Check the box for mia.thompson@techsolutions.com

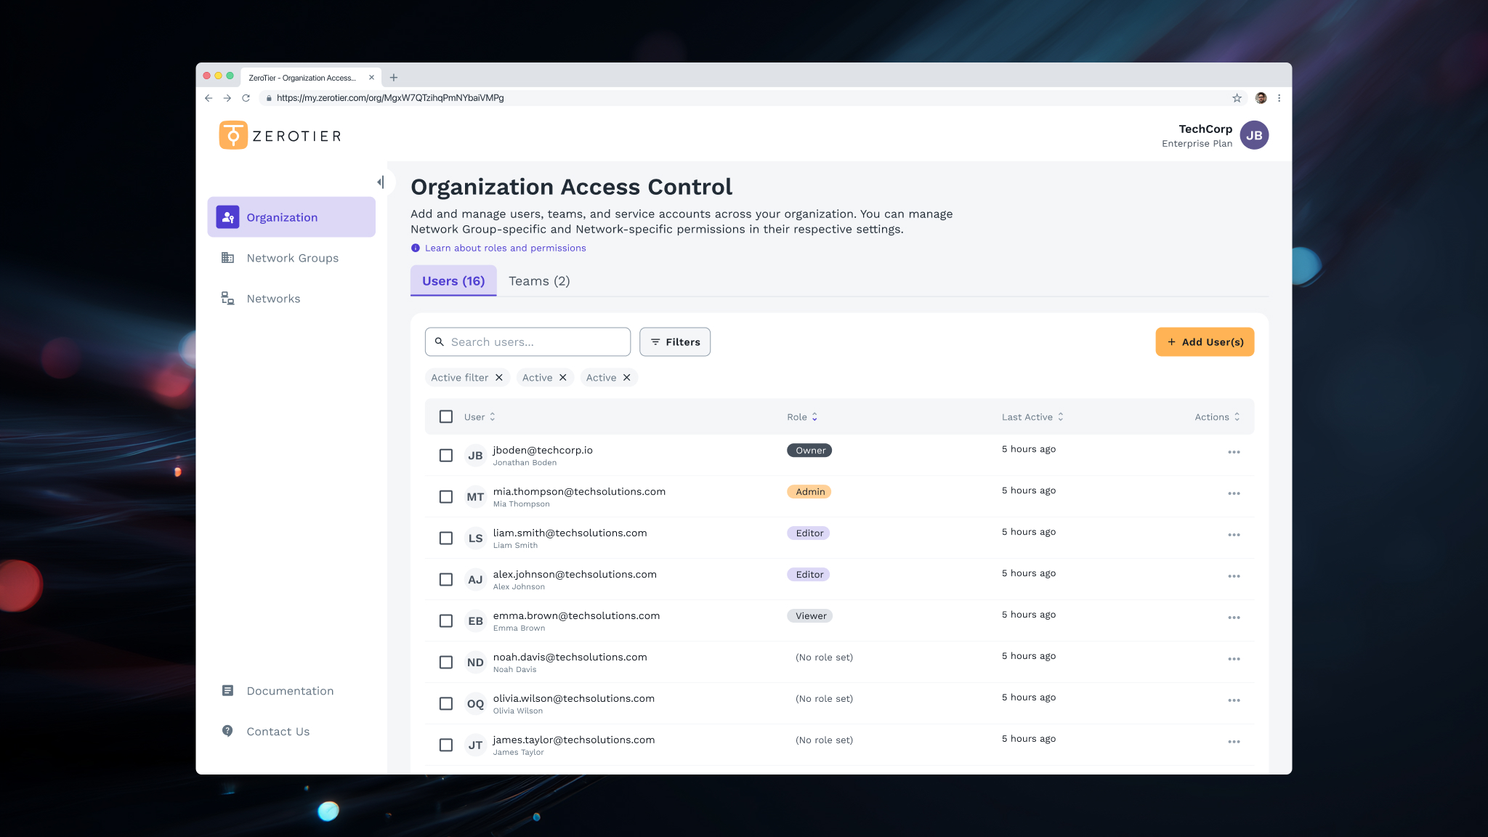446,497
